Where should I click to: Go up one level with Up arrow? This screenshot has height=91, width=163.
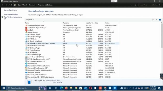click(12, 5)
